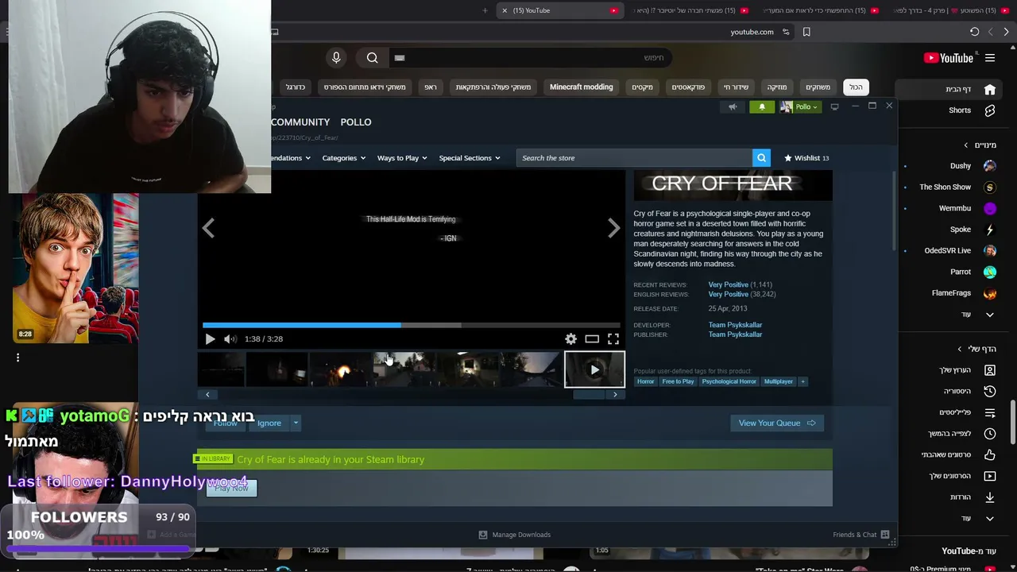The height and width of the screenshot is (572, 1017).
Task: Focus the Search the store field
Action: [634, 158]
